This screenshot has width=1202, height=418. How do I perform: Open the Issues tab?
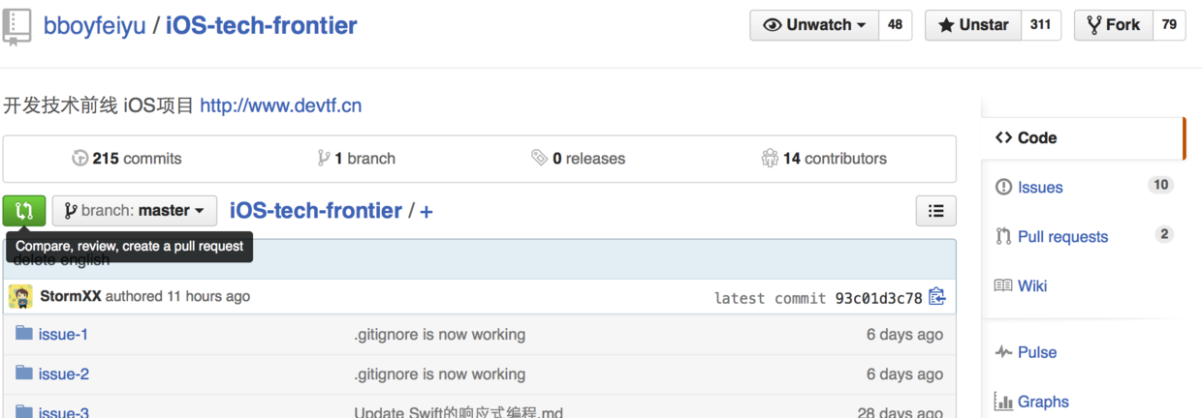tap(1039, 187)
